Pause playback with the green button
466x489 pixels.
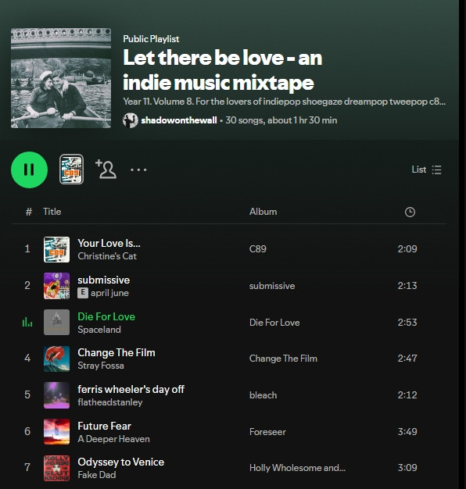click(x=29, y=170)
